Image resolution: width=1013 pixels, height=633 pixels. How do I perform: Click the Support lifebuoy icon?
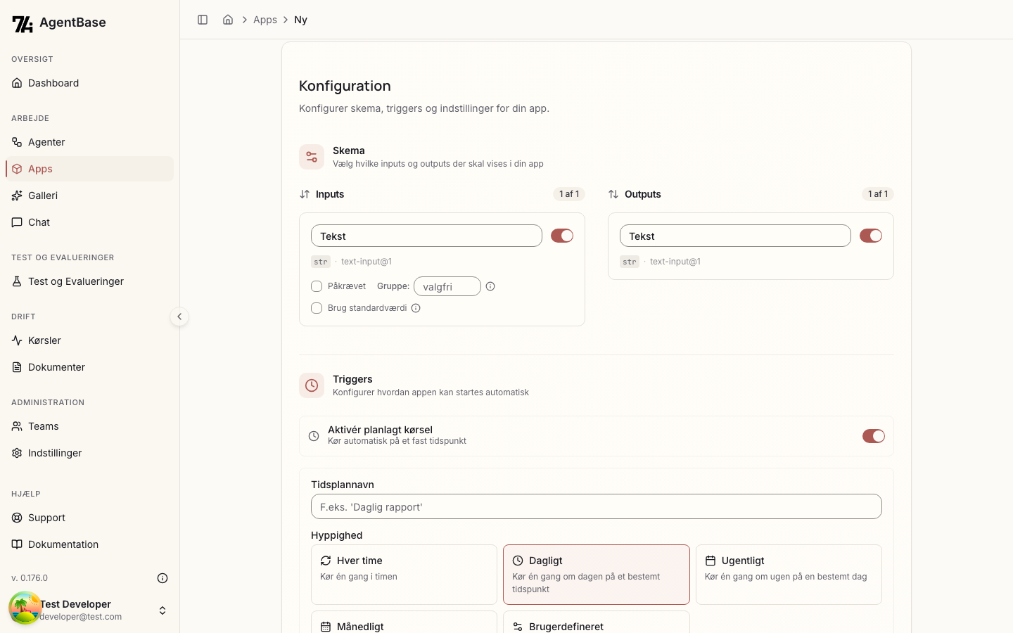click(17, 518)
